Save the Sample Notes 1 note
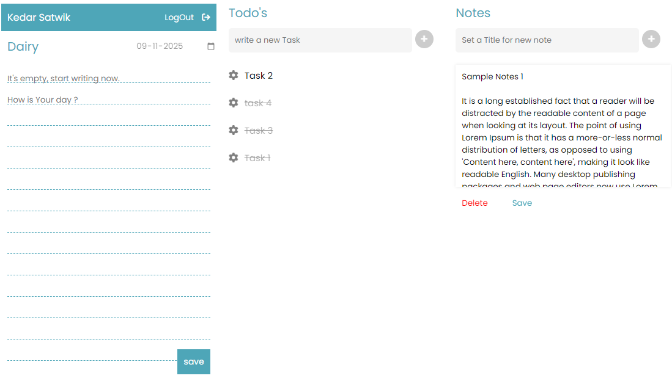This screenshot has height=381, width=672. (x=522, y=203)
